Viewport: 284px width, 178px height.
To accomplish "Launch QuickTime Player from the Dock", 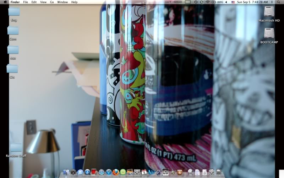I will [x=87, y=172].
